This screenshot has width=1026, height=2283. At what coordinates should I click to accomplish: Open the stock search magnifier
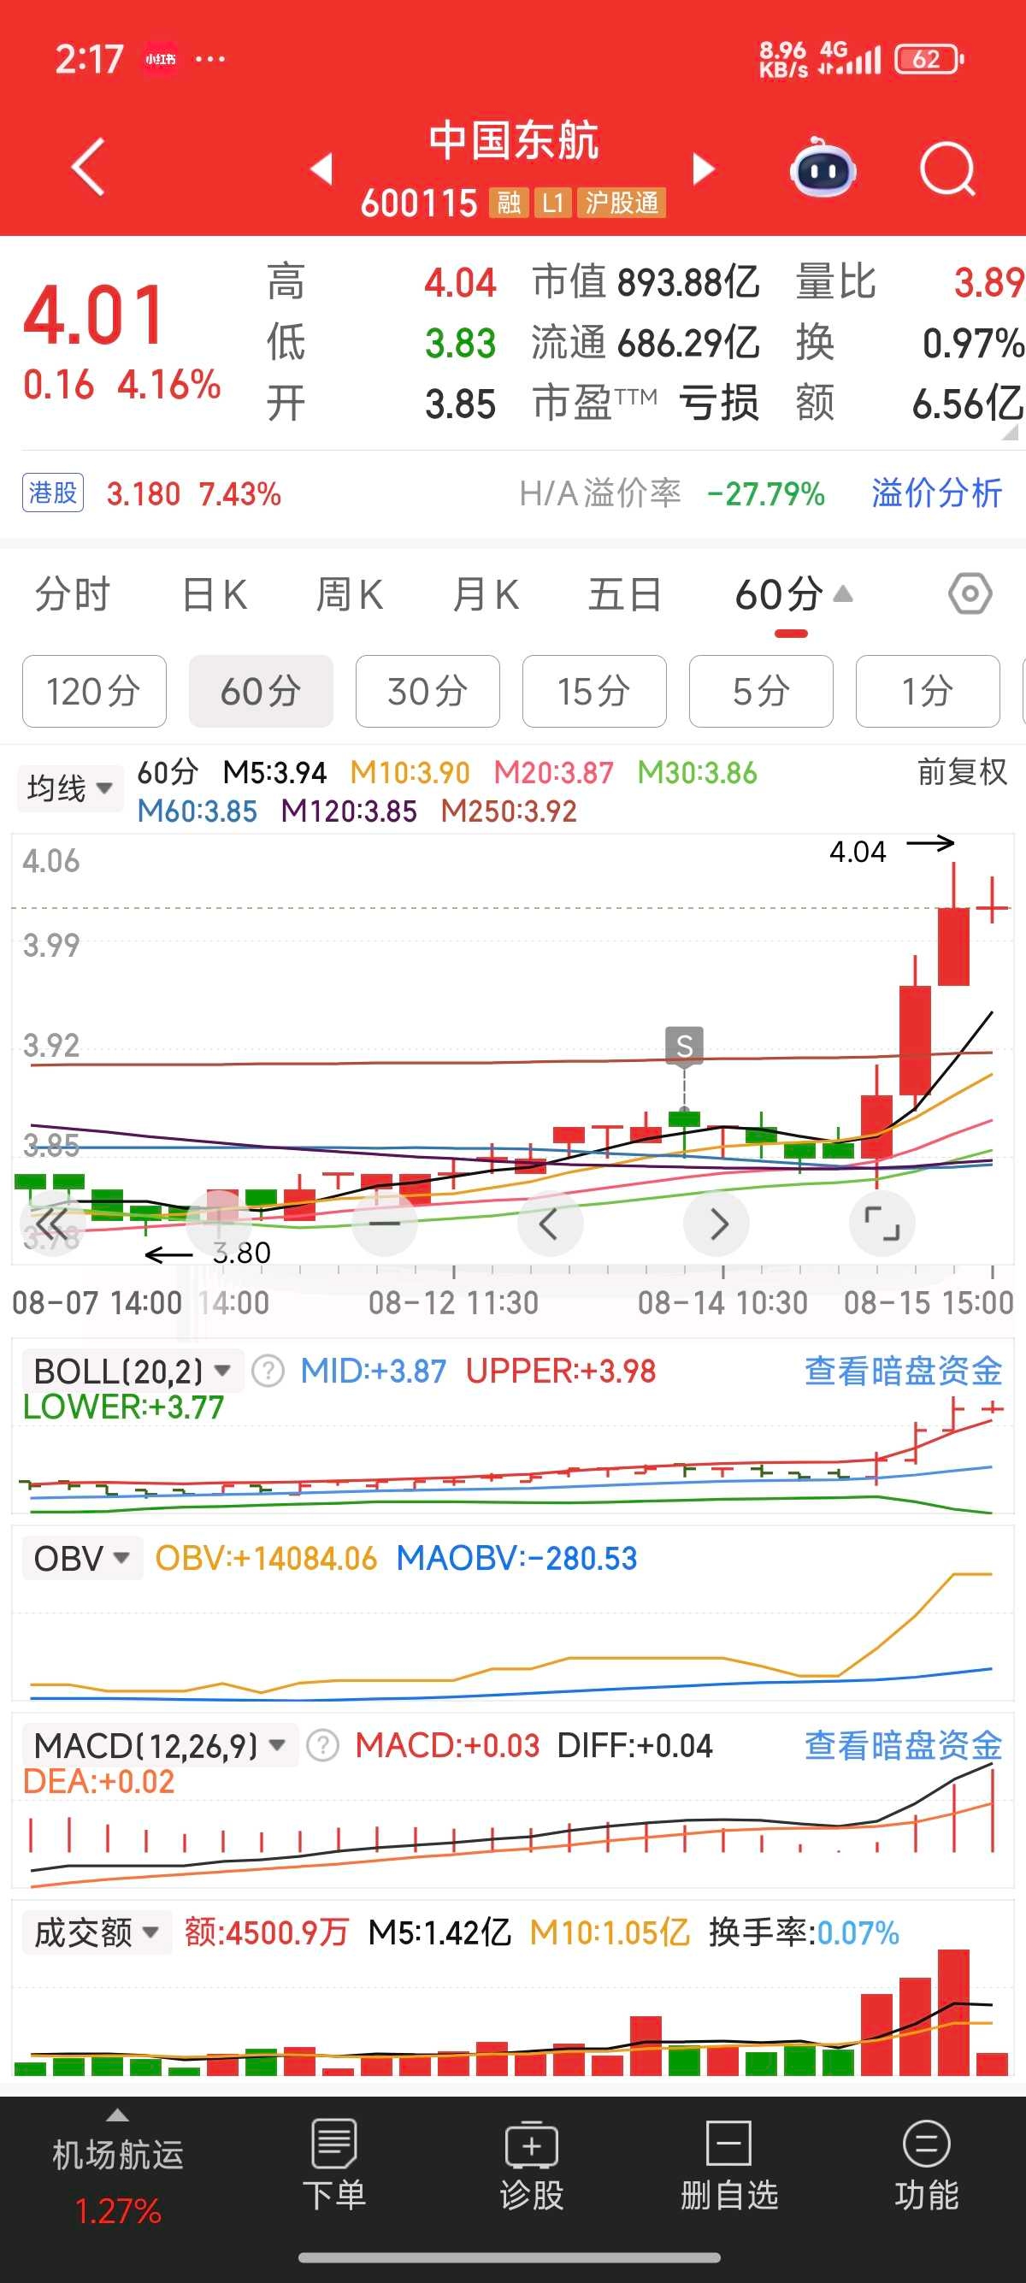(947, 168)
